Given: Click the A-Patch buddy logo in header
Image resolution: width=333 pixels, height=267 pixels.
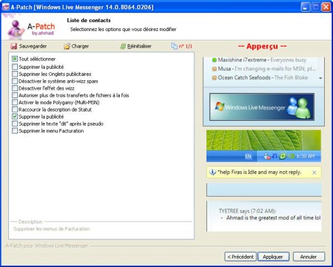Looking at the screenshot, I should click(16, 29).
